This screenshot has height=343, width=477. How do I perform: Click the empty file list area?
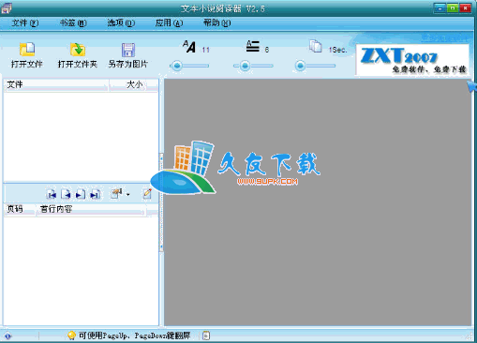(x=81, y=136)
